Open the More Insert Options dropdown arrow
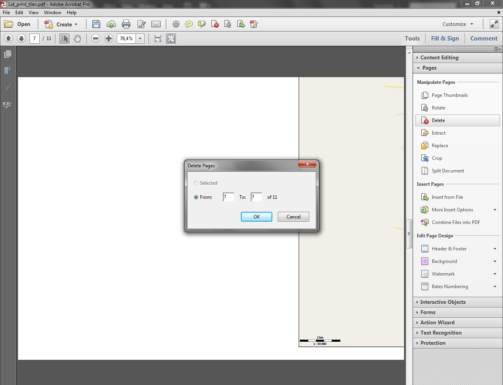503x385 pixels. point(495,210)
